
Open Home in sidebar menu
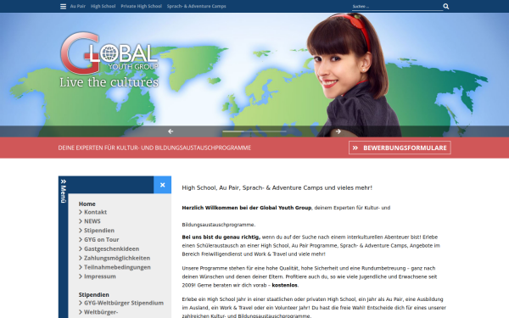(x=87, y=204)
